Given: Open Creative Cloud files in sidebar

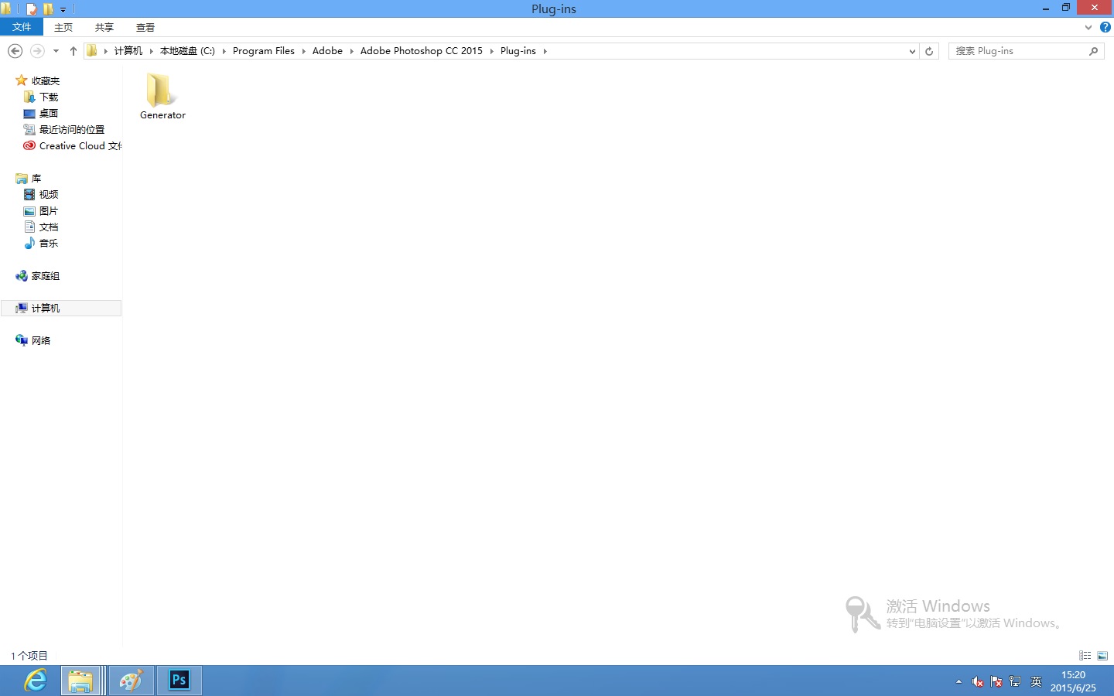Looking at the screenshot, I should pos(80,145).
